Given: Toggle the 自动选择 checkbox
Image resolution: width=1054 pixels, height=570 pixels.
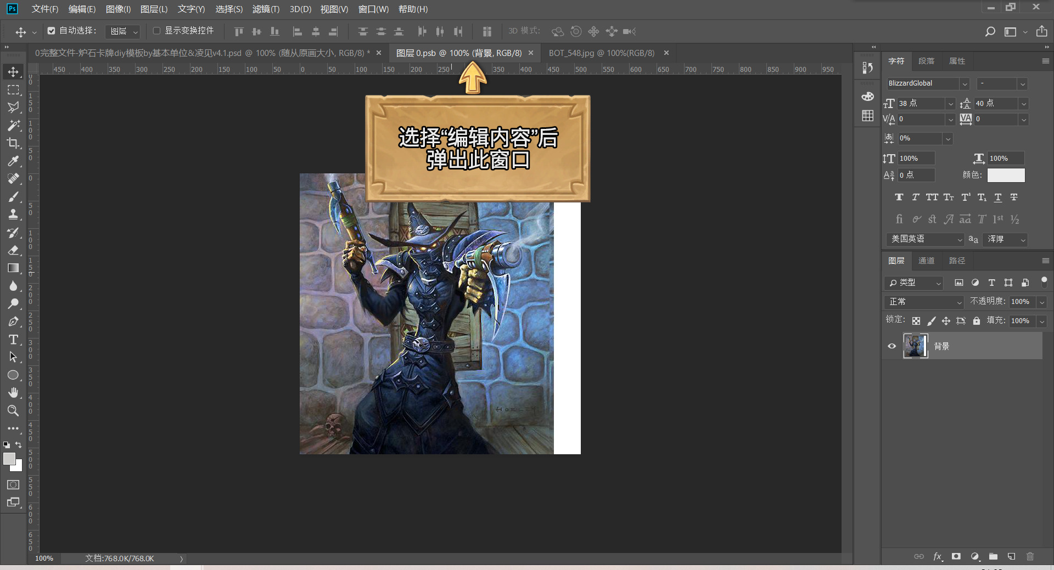Looking at the screenshot, I should point(51,31).
